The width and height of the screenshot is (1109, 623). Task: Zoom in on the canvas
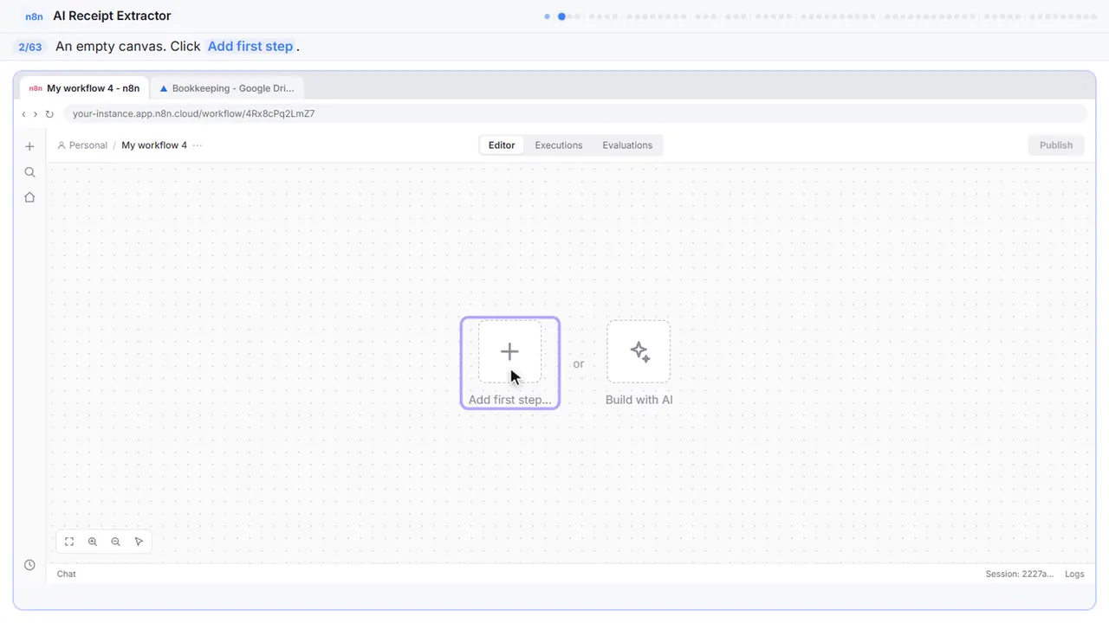(x=93, y=542)
